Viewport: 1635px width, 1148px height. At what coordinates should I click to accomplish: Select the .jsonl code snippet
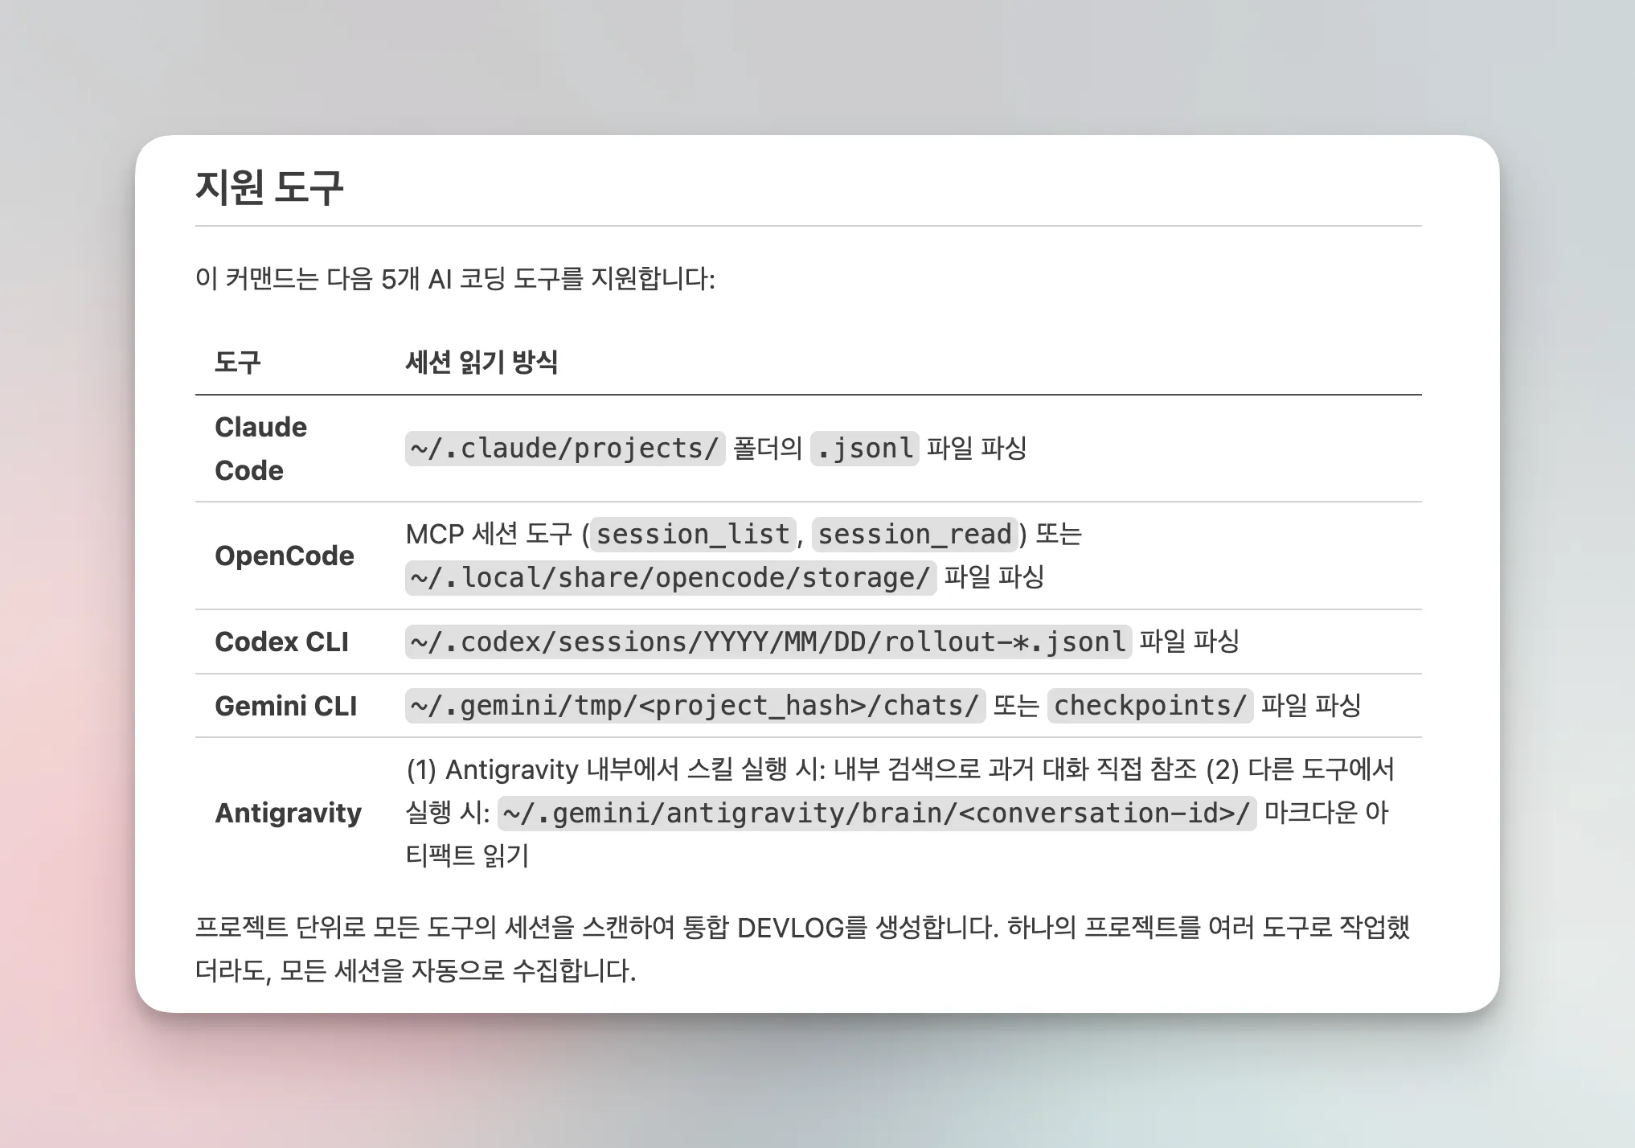[863, 449]
